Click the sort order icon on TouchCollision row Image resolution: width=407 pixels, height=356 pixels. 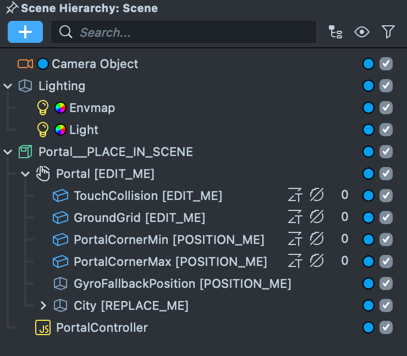[x=295, y=196]
